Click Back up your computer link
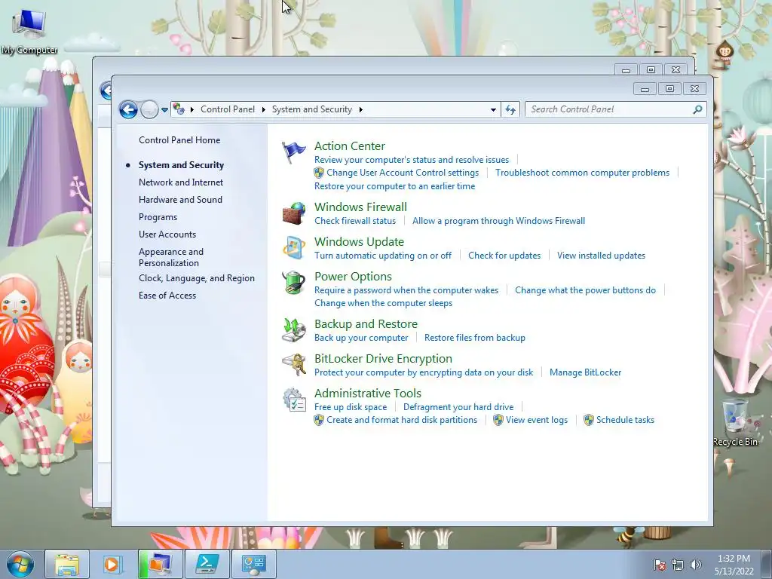The image size is (772, 579). [x=361, y=338]
